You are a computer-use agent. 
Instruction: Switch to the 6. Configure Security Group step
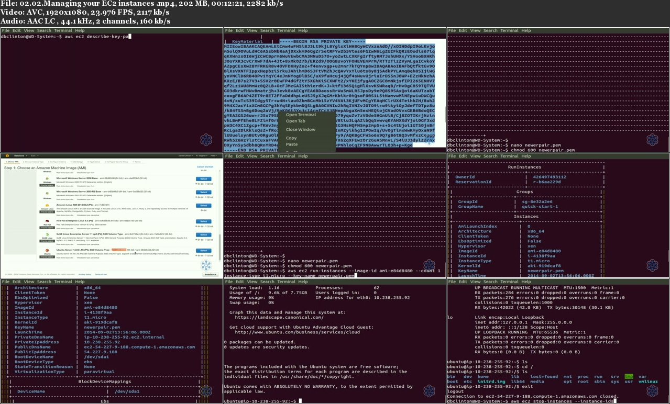[116, 162]
